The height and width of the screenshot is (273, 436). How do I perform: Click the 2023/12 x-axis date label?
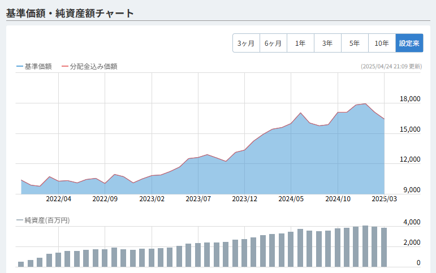245,199
